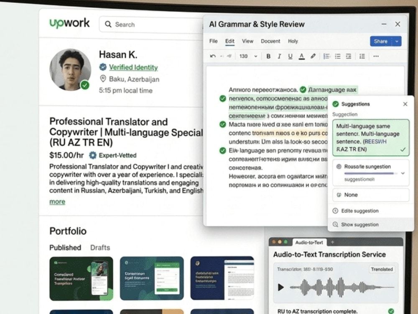Play the audio transcription

pos(280,287)
